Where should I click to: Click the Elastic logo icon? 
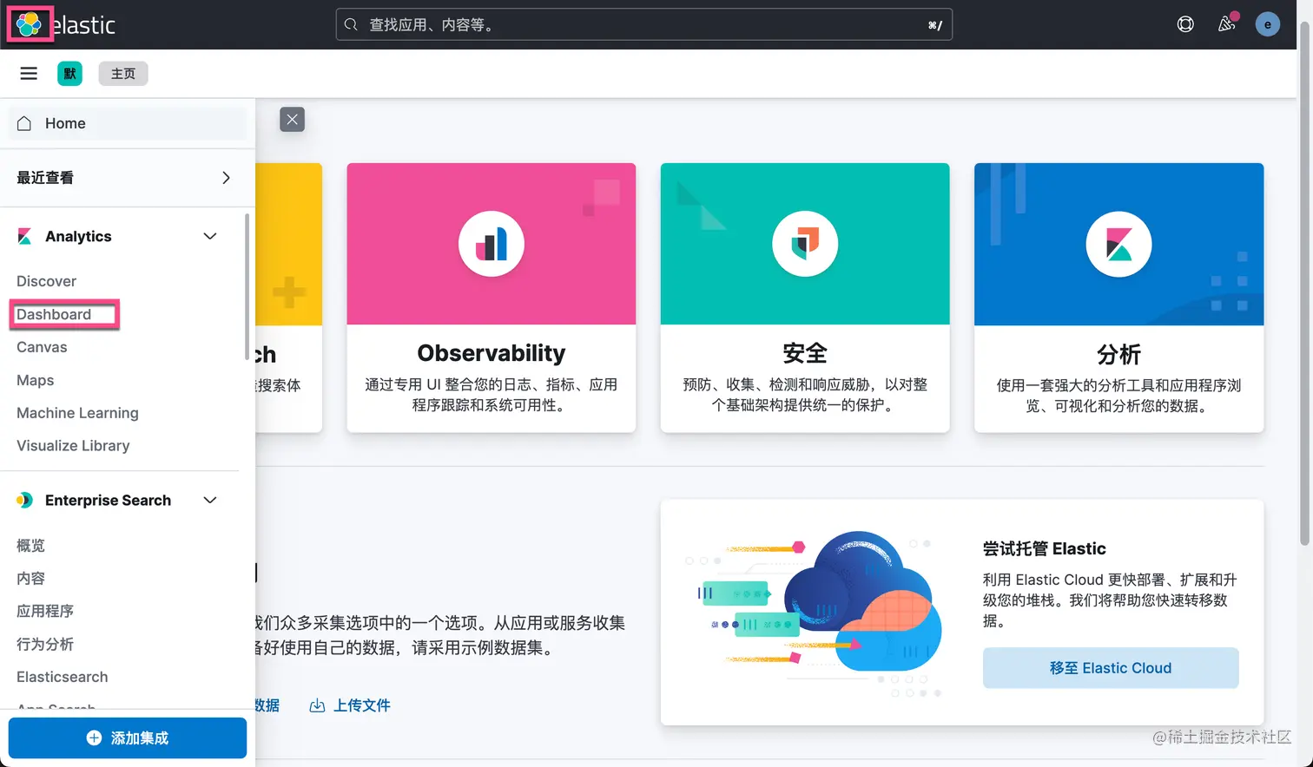pyautogui.click(x=29, y=24)
